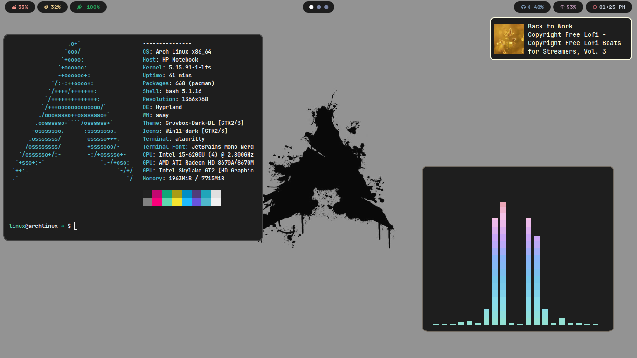Click the 01:25 PM time

pyautogui.click(x=612, y=7)
